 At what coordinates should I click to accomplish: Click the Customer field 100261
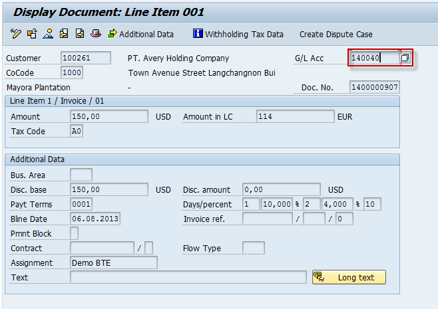[85, 58]
